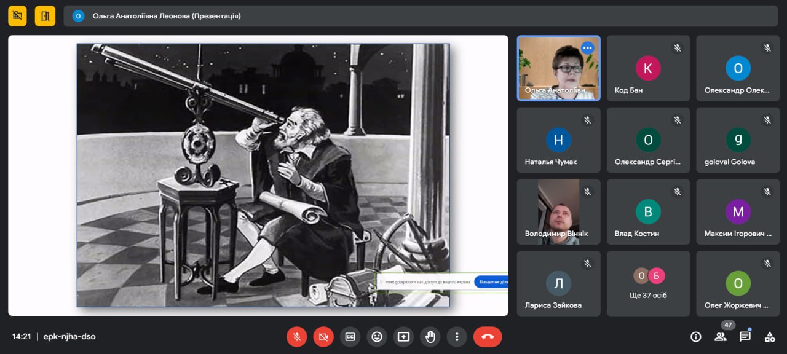Viewport: 787px width, 354px height.
Task: Select Ольга Анатоліївна's video thumbnail
Action: coord(559,68)
